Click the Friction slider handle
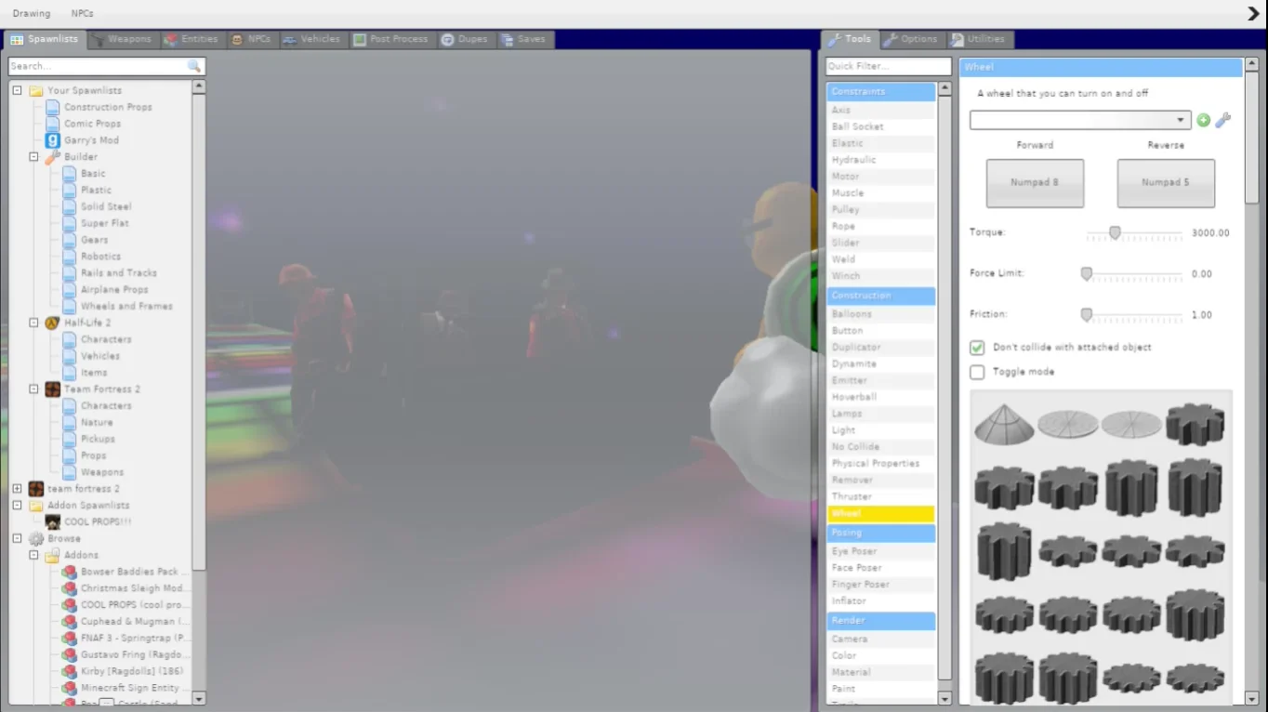Viewport: 1268px width, 712px height. (x=1086, y=314)
